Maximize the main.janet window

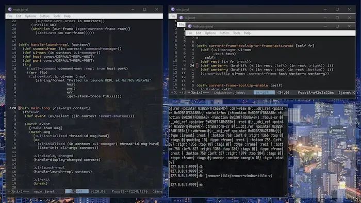tap(144, 9)
